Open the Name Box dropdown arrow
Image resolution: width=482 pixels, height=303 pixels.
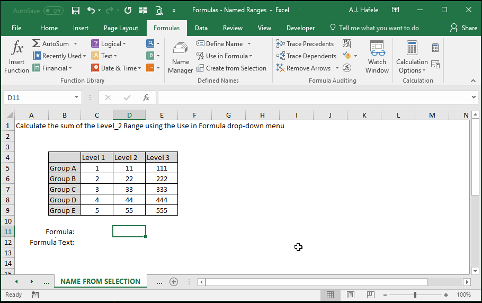pos(76,97)
